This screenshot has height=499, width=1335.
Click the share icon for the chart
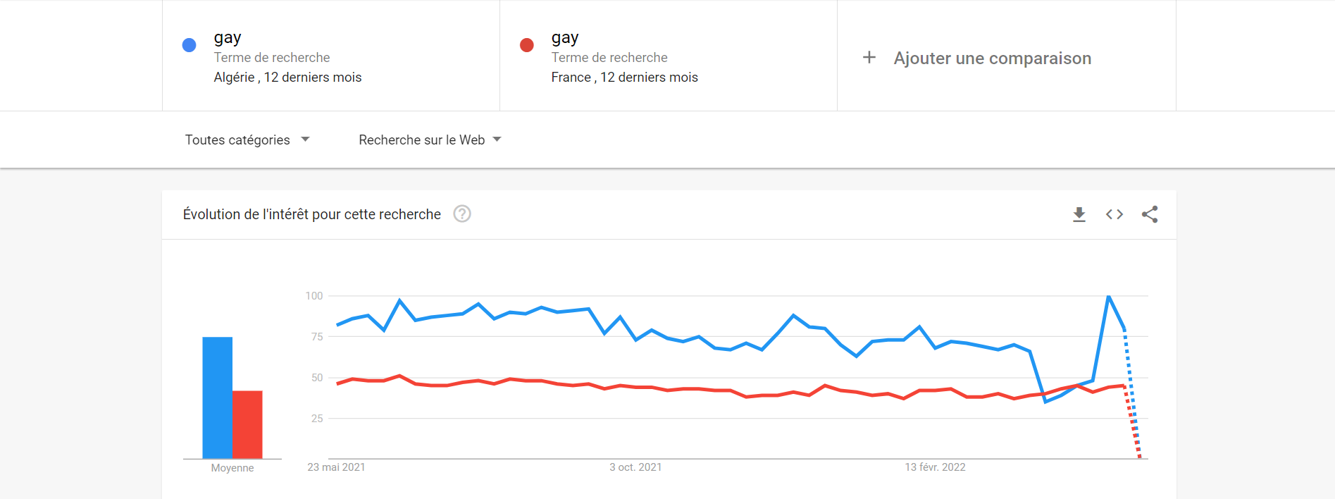1150,214
